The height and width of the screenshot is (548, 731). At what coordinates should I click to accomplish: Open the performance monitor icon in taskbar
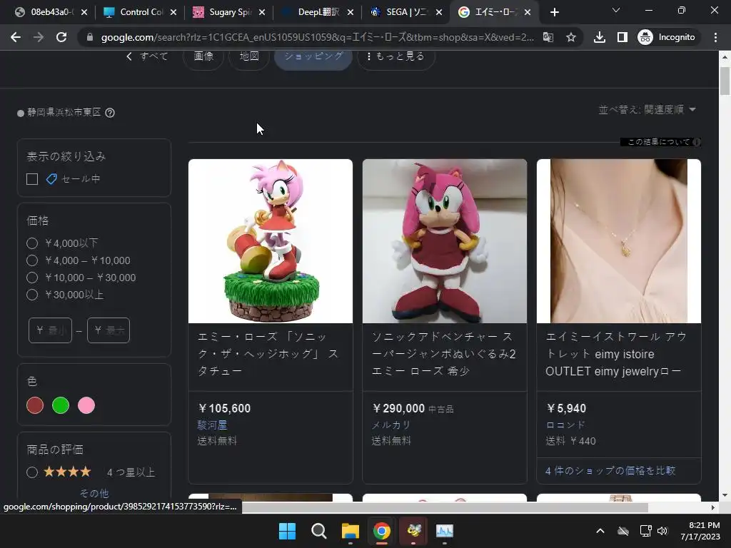tap(444, 531)
